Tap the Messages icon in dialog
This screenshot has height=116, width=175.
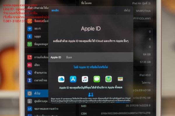coord(97,79)
